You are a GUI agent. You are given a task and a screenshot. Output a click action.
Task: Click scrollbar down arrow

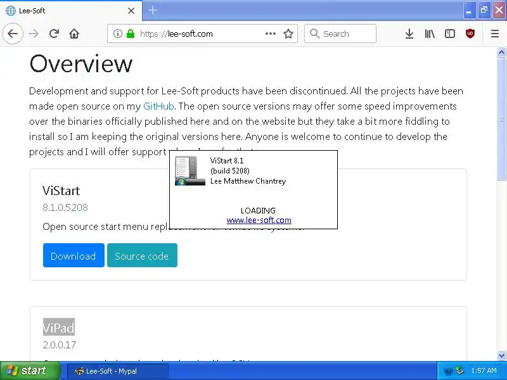point(501,355)
